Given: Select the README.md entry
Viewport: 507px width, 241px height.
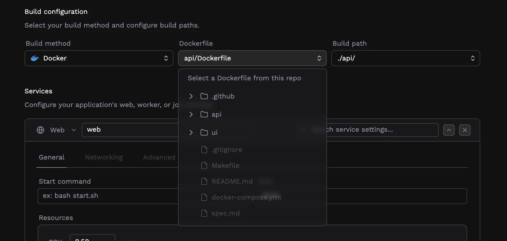Looking at the screenshot, I should pyautogui.click(x=232, y=181).
